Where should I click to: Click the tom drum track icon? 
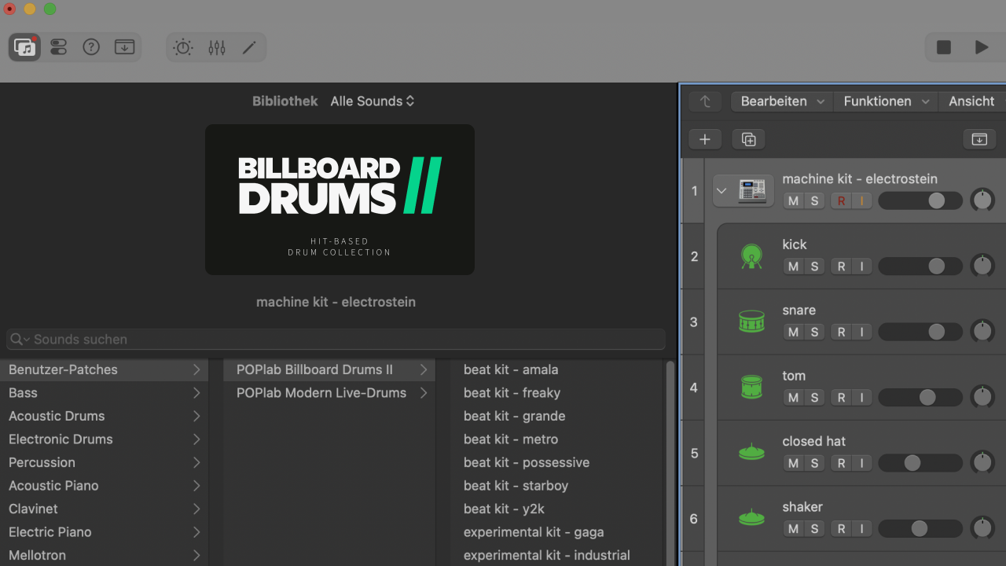(x=752, y=387)
